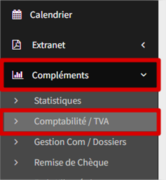Click empty space in the highlighted Comptabilité / TVA row
The height and width of the screenshot is (180, 166).
pos(132,121)
